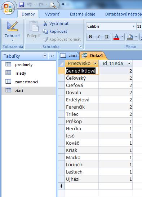Collapse the navigation pane with double chevron

(x=52, y=56)
